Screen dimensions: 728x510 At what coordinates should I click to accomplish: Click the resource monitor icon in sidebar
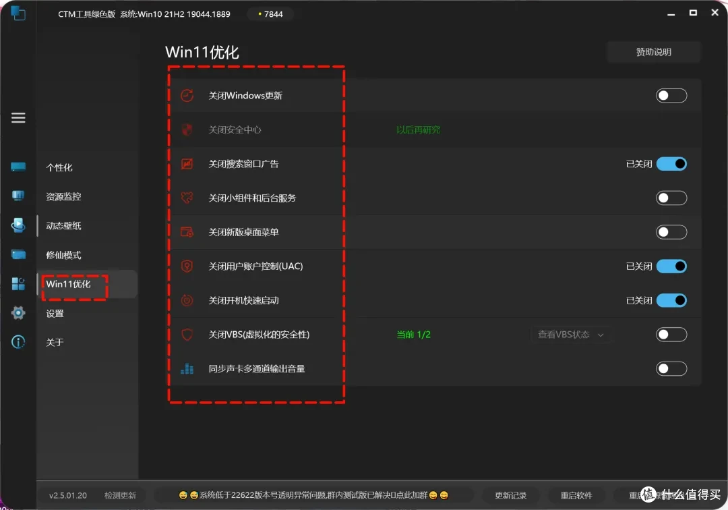[18, 196]
